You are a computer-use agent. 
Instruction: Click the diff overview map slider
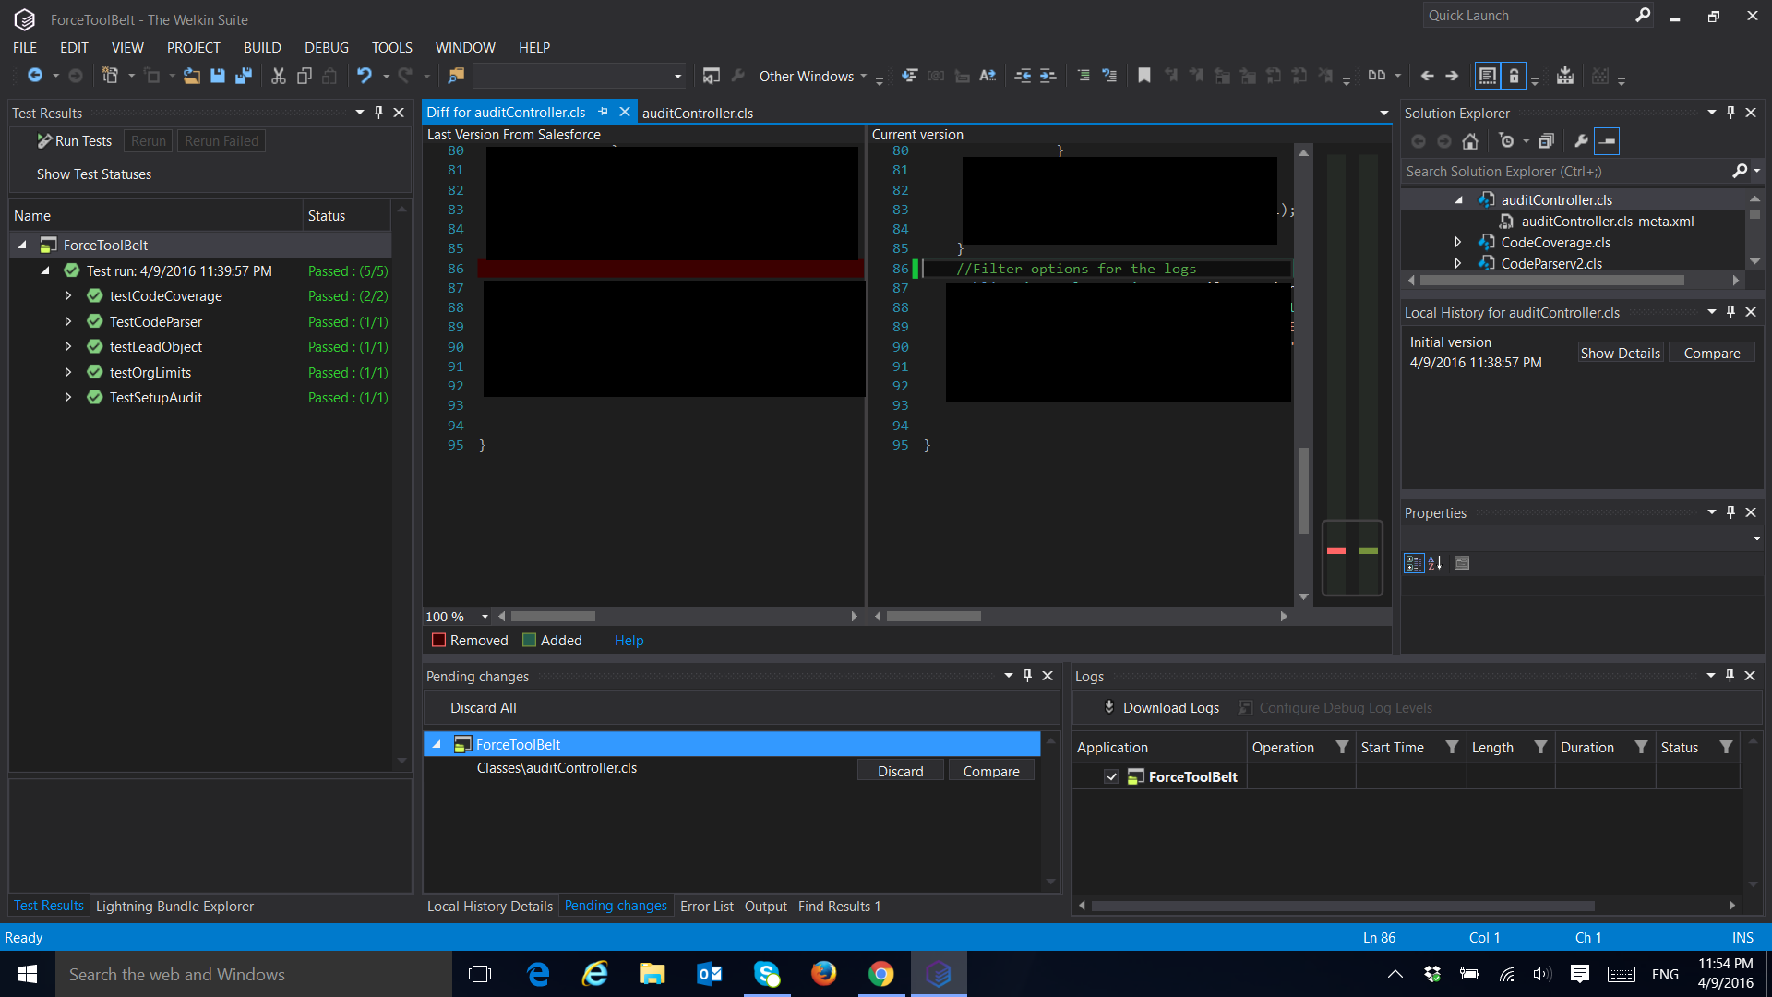[x=1352, y=557]
